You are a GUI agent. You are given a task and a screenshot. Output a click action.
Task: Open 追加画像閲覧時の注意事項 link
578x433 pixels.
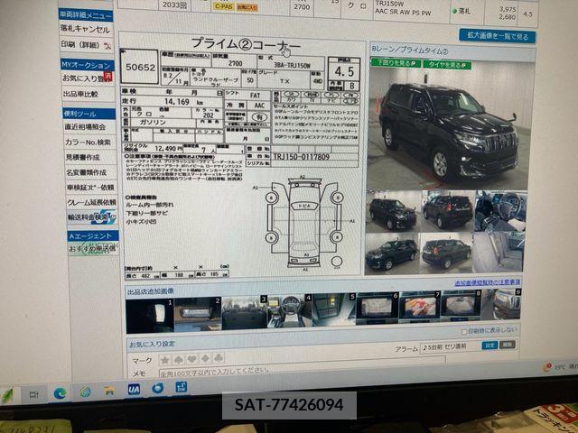tap(488, 282)
